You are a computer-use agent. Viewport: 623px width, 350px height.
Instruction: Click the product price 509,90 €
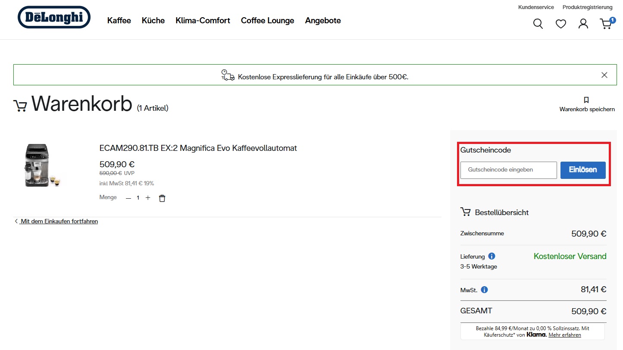117,164
